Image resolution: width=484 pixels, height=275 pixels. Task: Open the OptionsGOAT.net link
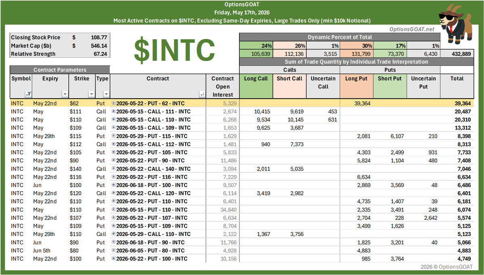pyautogui.click(x=411, y=29)
